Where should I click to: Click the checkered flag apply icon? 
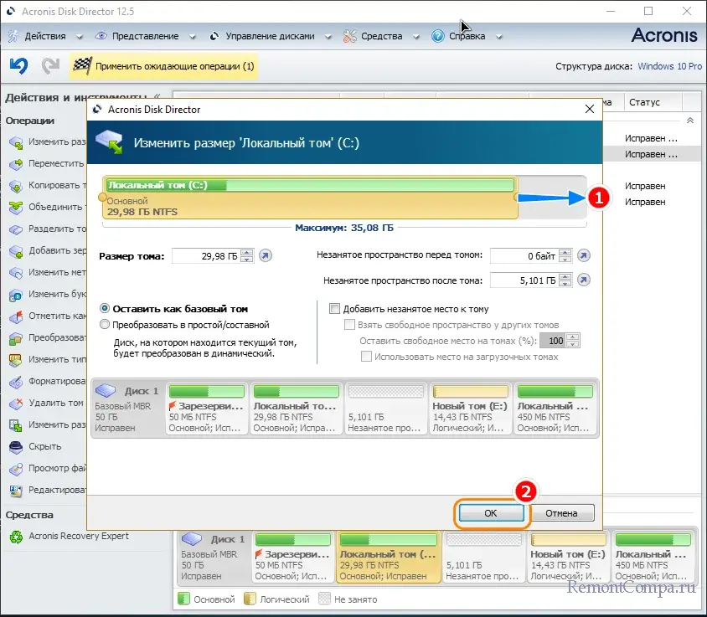(83, 66)
